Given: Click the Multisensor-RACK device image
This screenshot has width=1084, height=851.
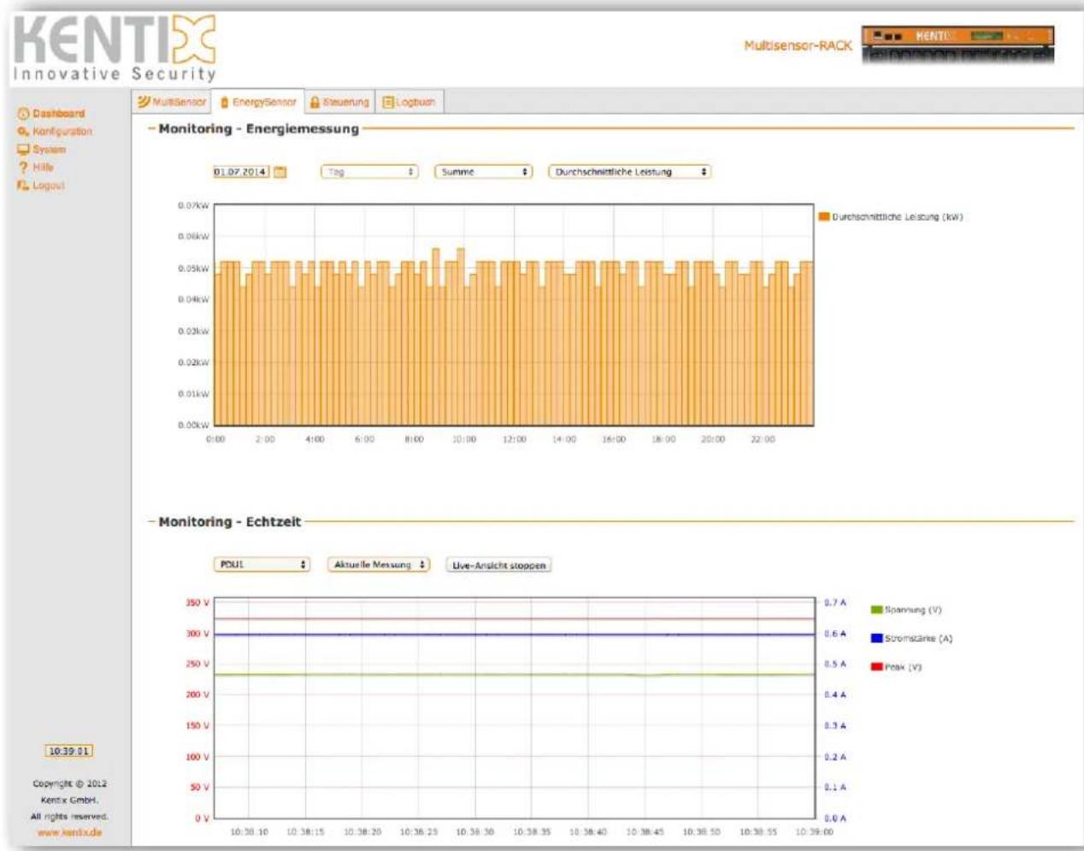Looking at the screenshot, I should click(957, 45).
